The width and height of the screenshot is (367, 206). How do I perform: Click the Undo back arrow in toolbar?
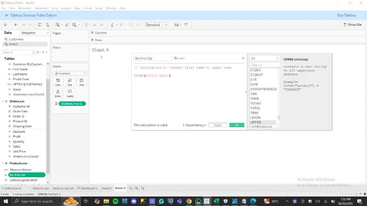pyautogui.click(x=16, y=25)
